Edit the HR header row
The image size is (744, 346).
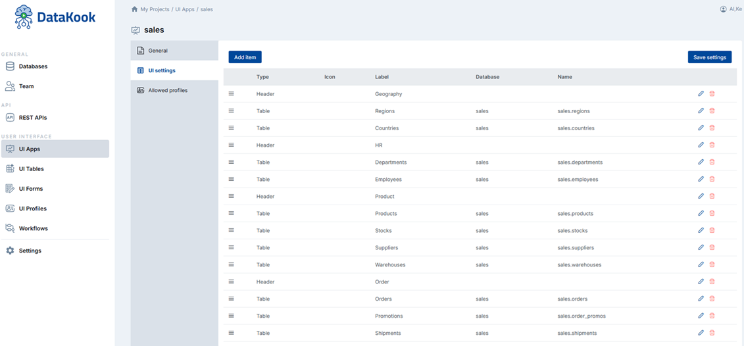coord(701,145)
